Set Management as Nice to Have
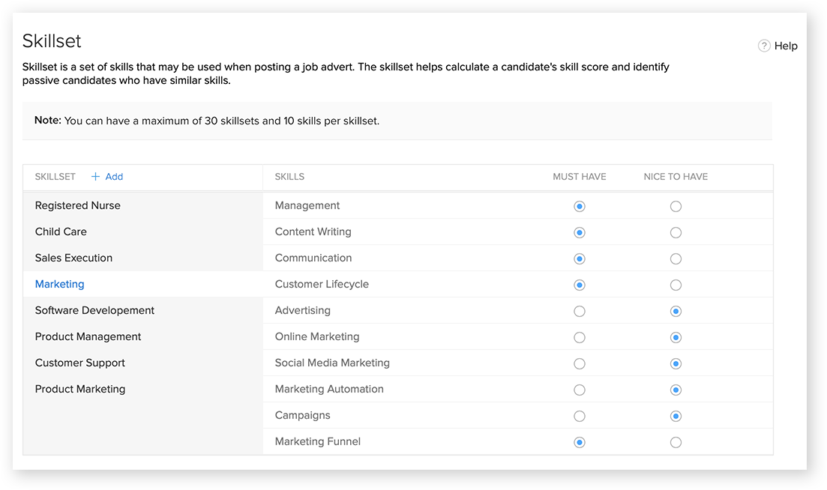The image size is (827, 490). (x=676, y=206)
